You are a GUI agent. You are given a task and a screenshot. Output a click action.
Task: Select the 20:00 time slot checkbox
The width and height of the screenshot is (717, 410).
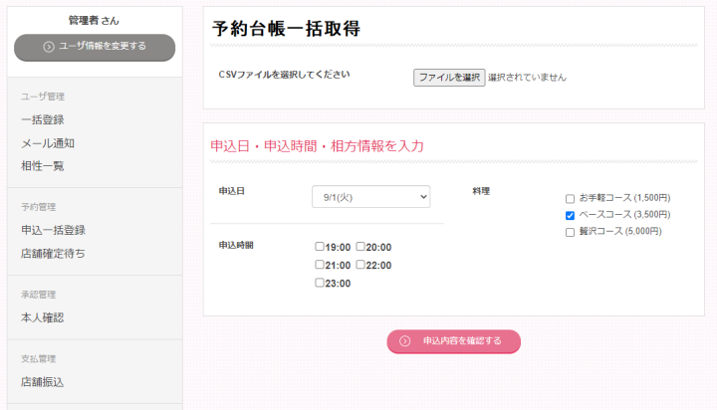click(x=361, y=247)
